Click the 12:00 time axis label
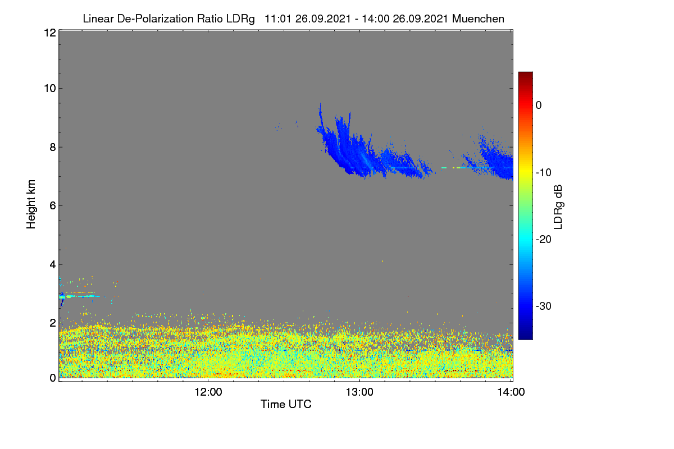The width and height of the screenshot is (674, 449). pyautogui.click(x=208, y=392)
